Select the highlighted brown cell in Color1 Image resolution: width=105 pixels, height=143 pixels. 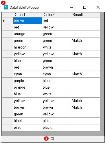pyautogui.click(x=27, y=21)
